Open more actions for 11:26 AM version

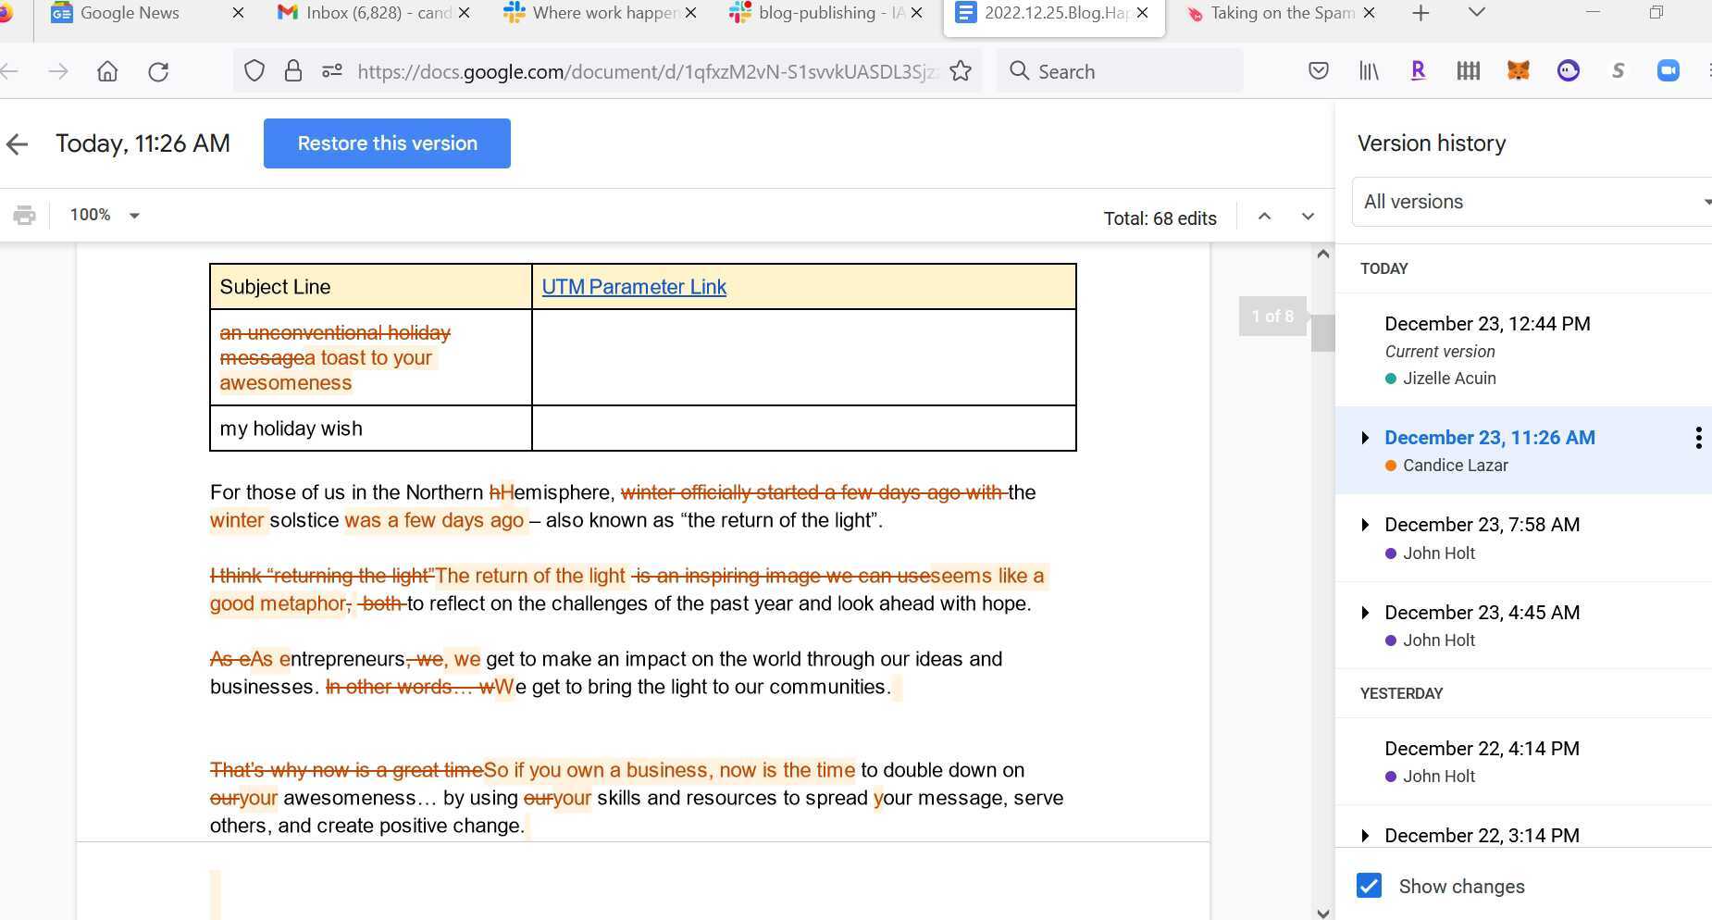1697,439
